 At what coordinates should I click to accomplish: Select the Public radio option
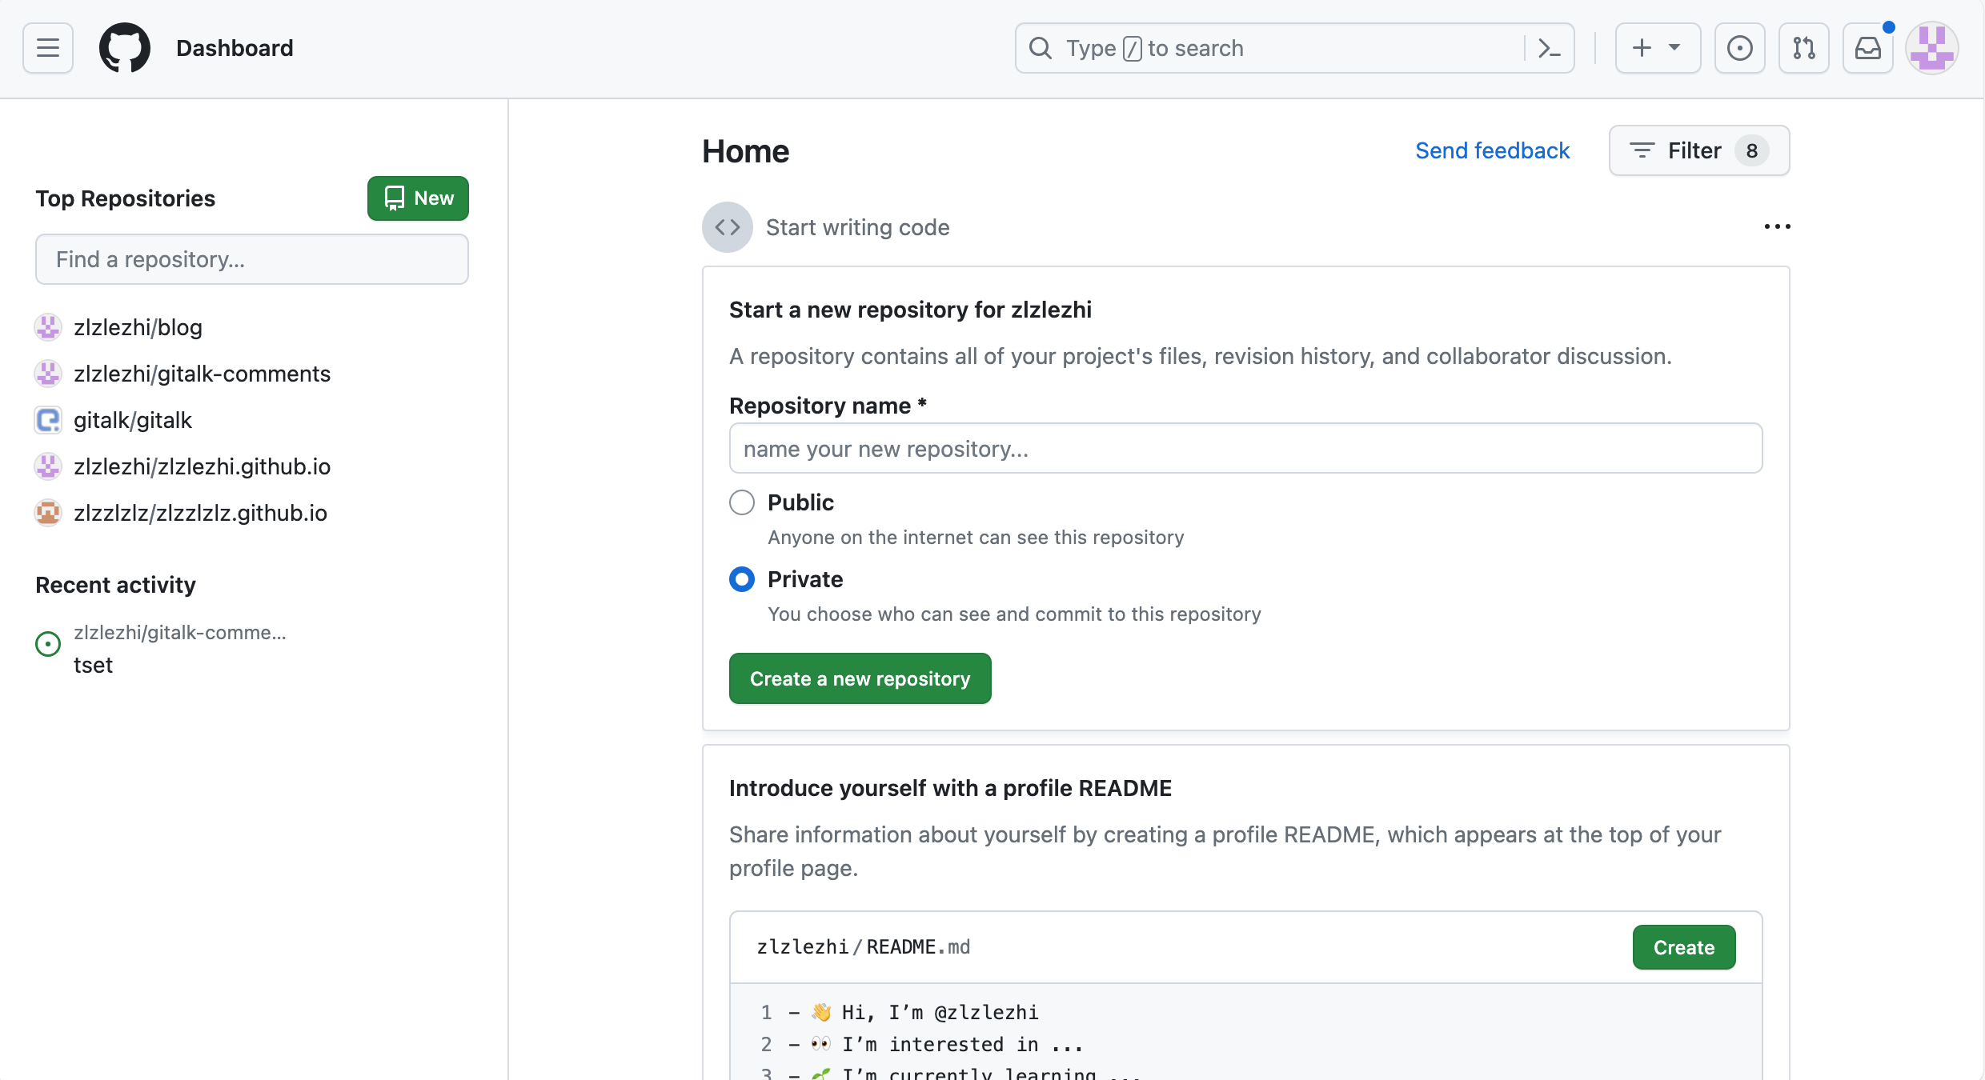point(742,502)
